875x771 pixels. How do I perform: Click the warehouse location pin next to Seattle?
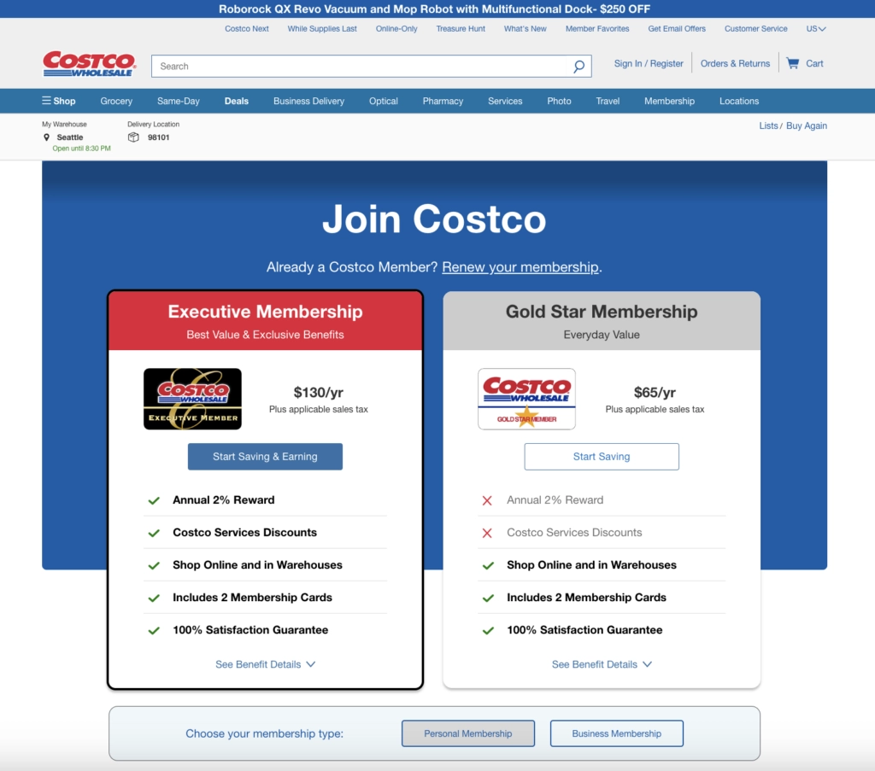[47, 137]
